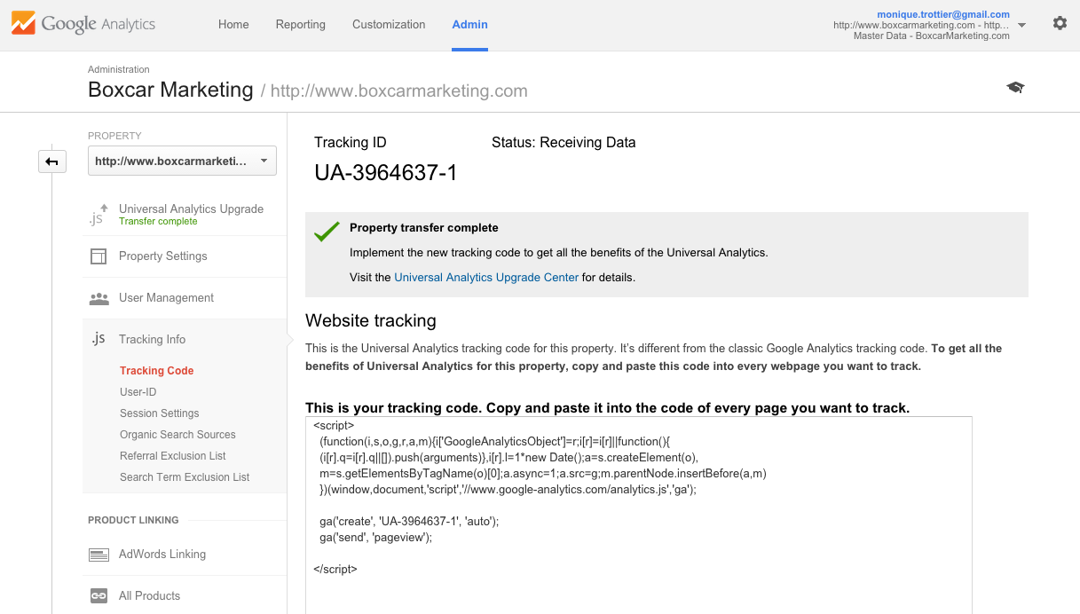Switch to the Reporting tab
The image size is (1080, 614).
point(300,24)
